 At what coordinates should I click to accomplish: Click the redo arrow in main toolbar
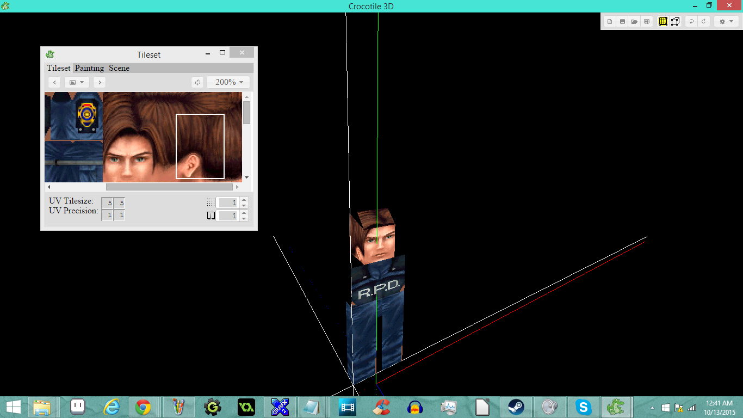click(703, 22)
